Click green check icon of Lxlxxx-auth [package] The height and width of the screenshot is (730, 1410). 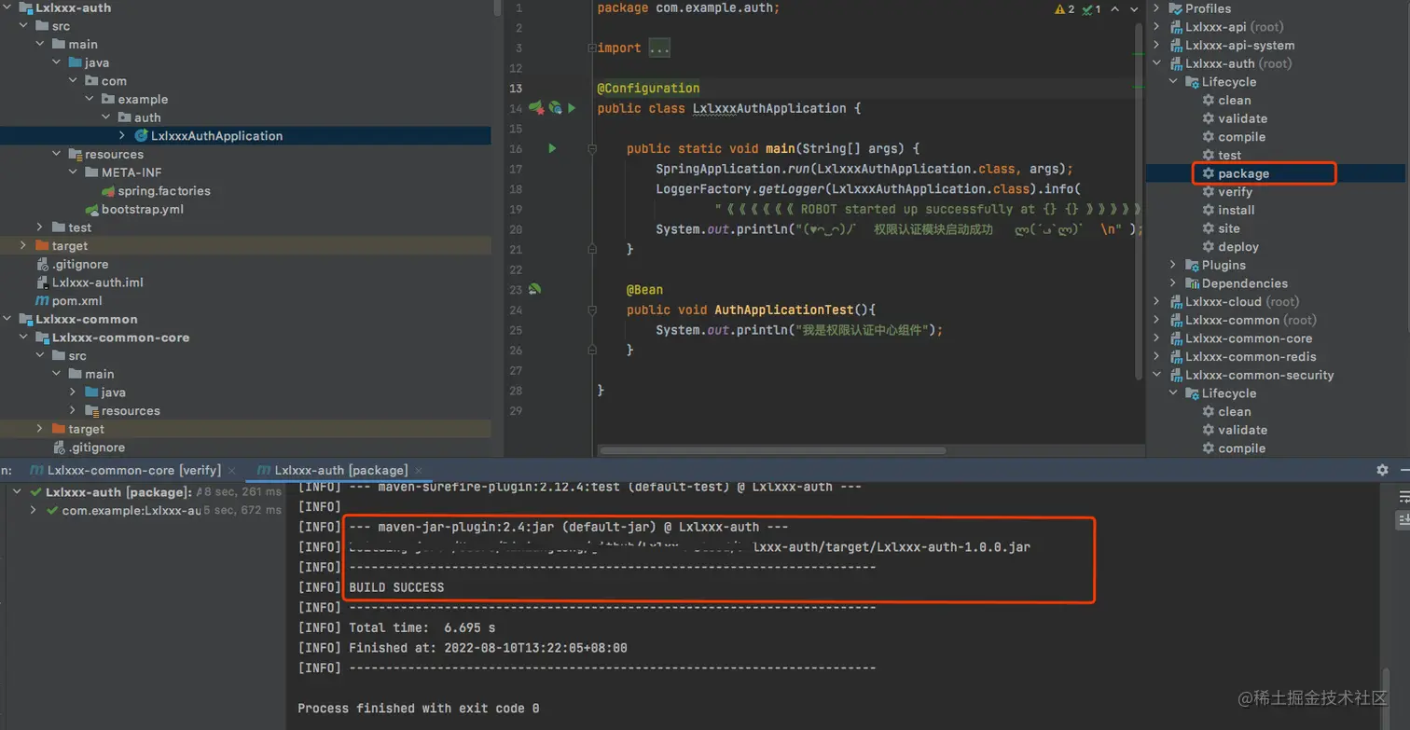tap(35, 492)
